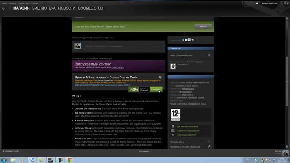The image size is (290, 163).
Task: Open the Steam menu in the title bar
Action: [4, 3]
